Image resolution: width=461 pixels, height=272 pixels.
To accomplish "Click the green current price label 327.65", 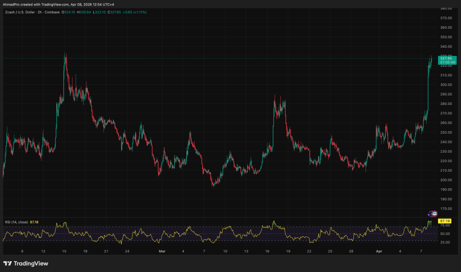I will pos(446,58).
